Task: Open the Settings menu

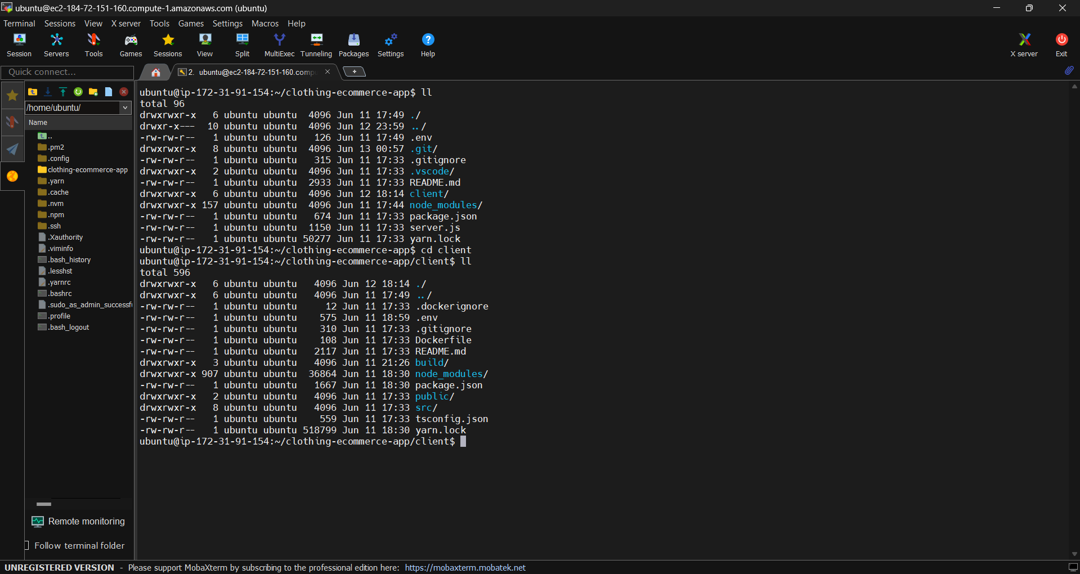Action: pos(227,24)
